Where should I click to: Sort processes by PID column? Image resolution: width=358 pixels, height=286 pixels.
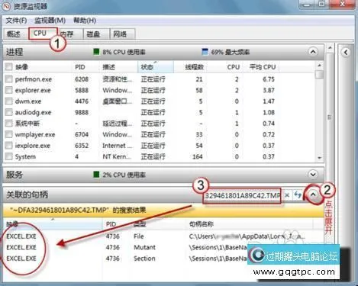point(79,67)
